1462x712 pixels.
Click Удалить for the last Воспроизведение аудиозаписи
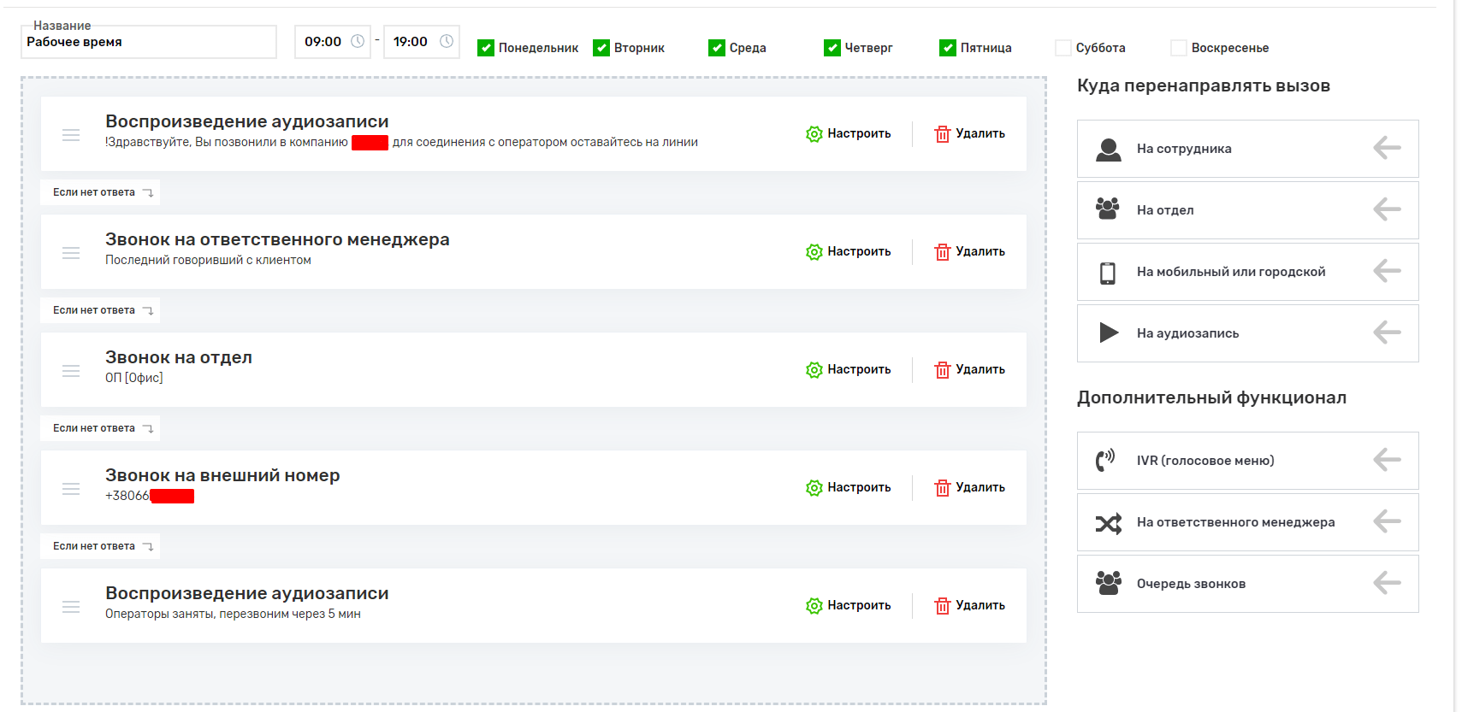[x=970, y=606]
